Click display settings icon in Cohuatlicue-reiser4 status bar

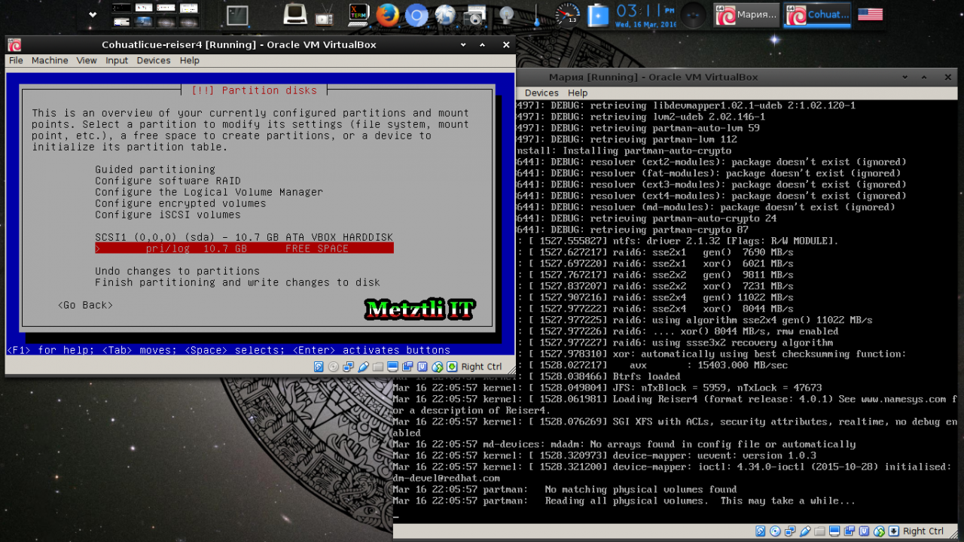392,367
